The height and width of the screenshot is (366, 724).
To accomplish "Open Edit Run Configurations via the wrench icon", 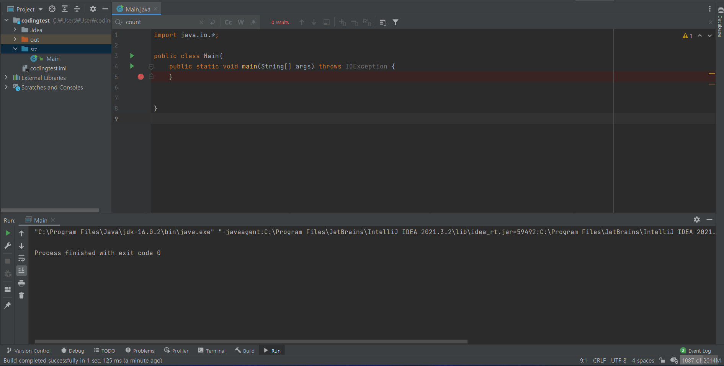I will (x=8, y=245).
